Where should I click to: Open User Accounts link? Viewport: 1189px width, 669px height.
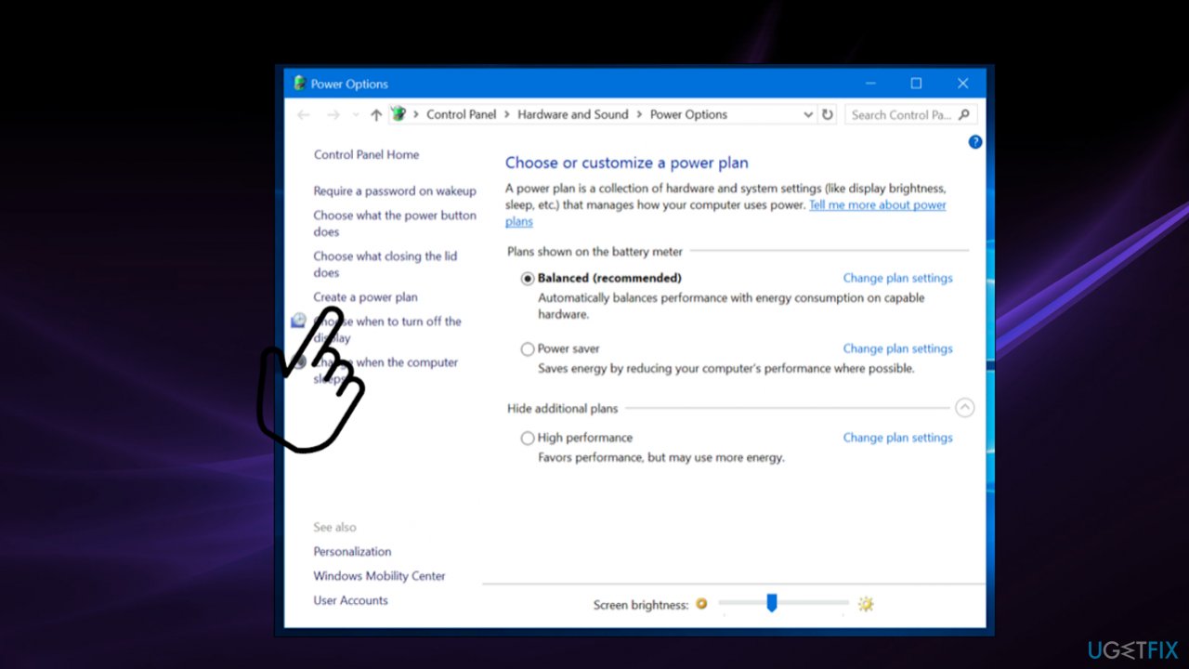pos(350,600)
